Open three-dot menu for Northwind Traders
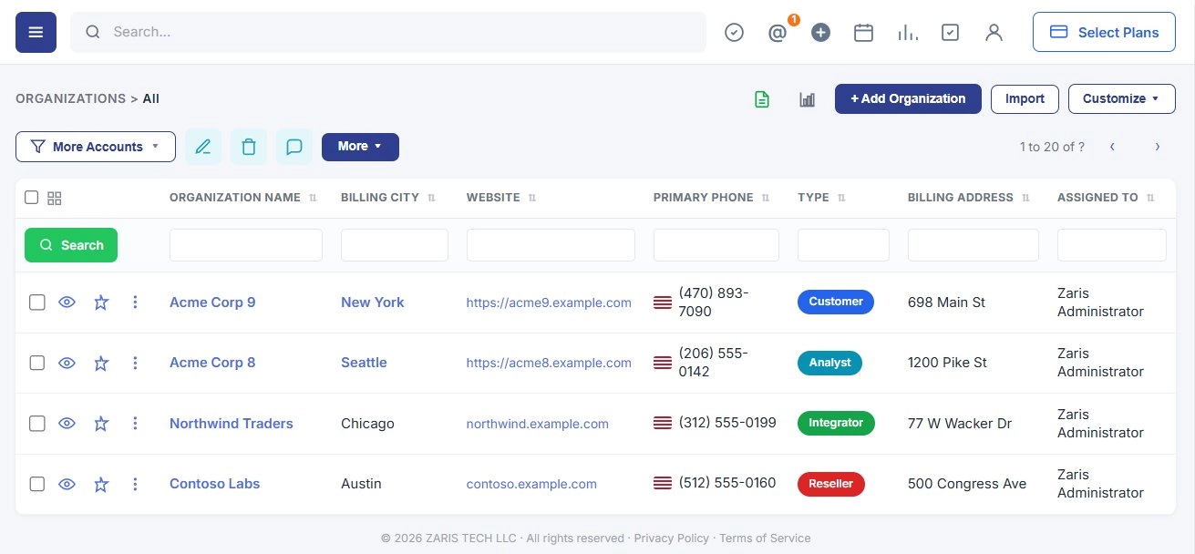Image resolution: width=1195 pixels, height=554 pixels. [135, 424]
